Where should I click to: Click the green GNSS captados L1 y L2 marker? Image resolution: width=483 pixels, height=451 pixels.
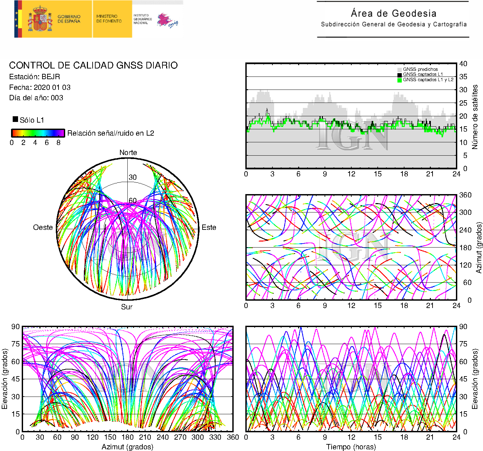point(399,80)
